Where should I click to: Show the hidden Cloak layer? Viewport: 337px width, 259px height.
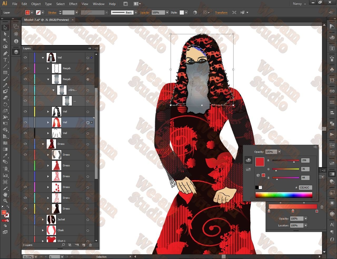click(x=25, y=230)
